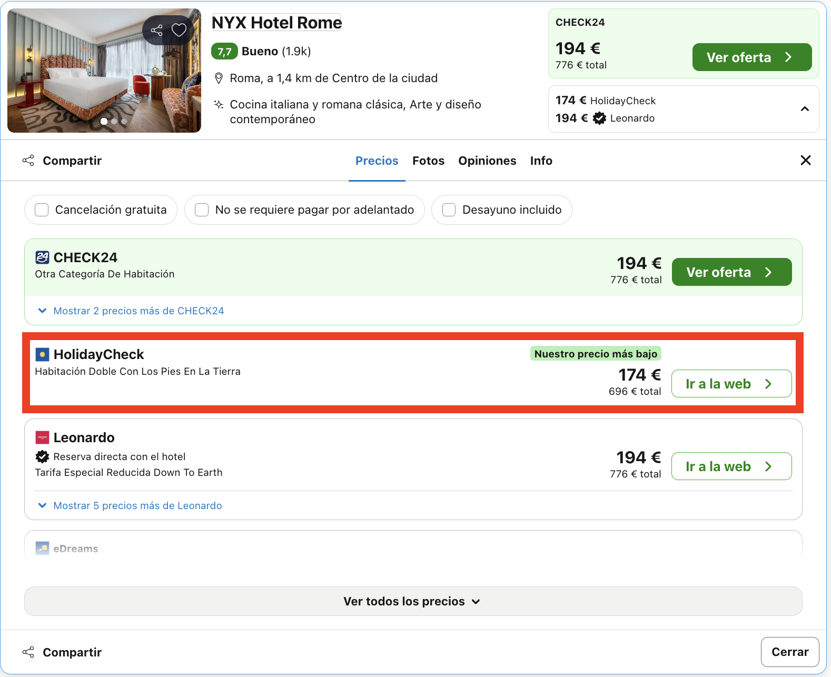Screen dimensions: 831x677
Task: Click the CHECK24 logo icon in offer list
Action: (x=42, y=257)
